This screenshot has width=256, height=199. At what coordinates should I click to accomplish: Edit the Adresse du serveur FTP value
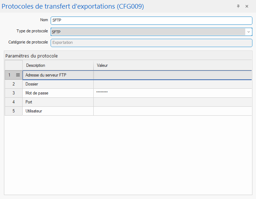[172, 75]
